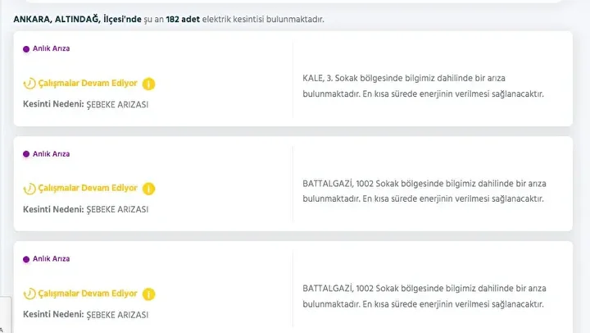Click the 'Anlık Arıza' label in the second card
This screenshot has width=590, height=333.
[x=52, y=154]
